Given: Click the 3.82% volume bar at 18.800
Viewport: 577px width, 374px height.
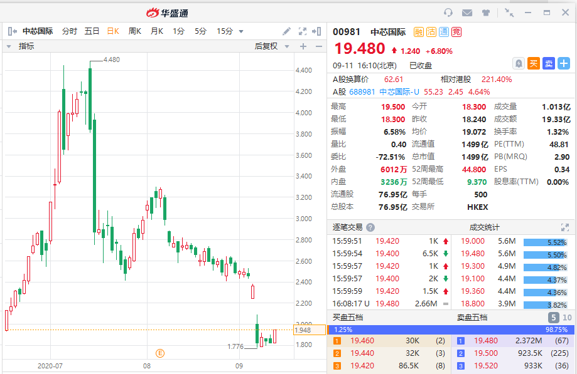Looking at the screenshot, I should [x=546, y=304].
